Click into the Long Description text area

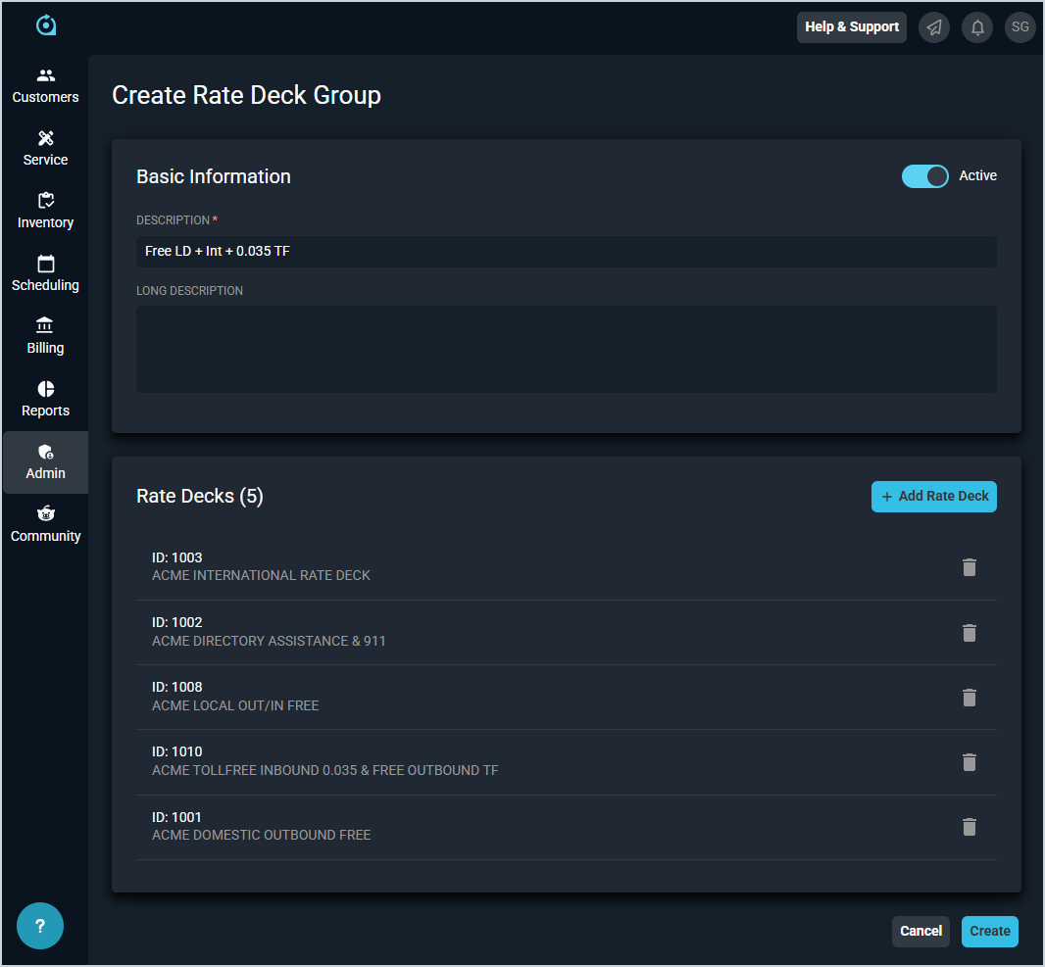pyautogui.click(x=566, y=350)
